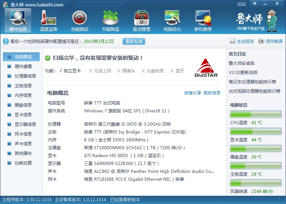Click 已经是最新版本 status text
The width and height of the screenshot is (286, 204).
tap(125, 200)
